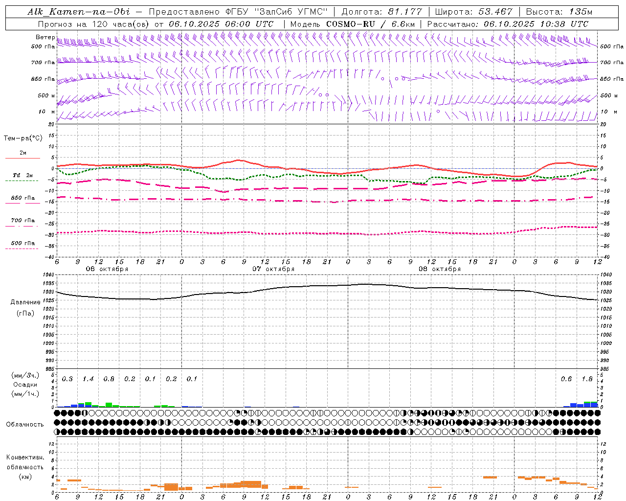Click the "(мм/3ч.)" precipitation unit label
Image resolution: width=626 pixels, height=501 pixels.
(x=25, y=375)
